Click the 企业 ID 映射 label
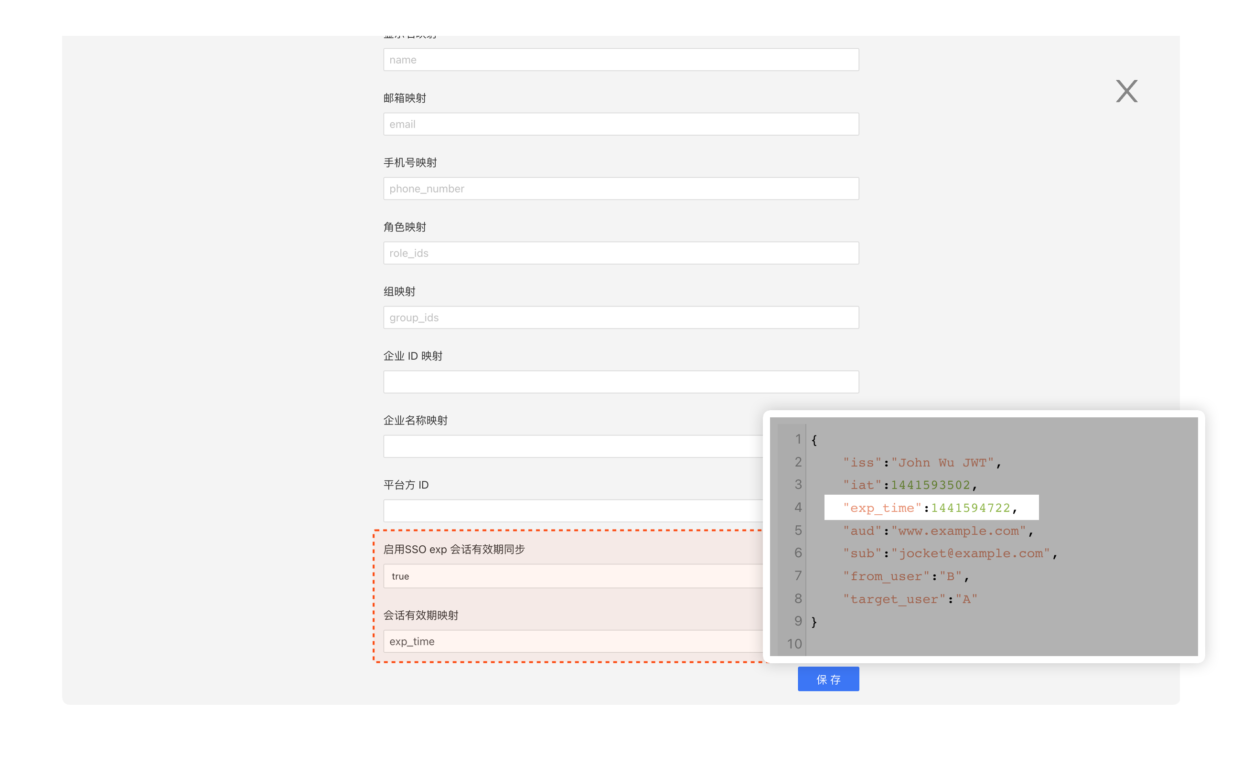This screenshot has width=1242, height=764. tap(412, 356)
